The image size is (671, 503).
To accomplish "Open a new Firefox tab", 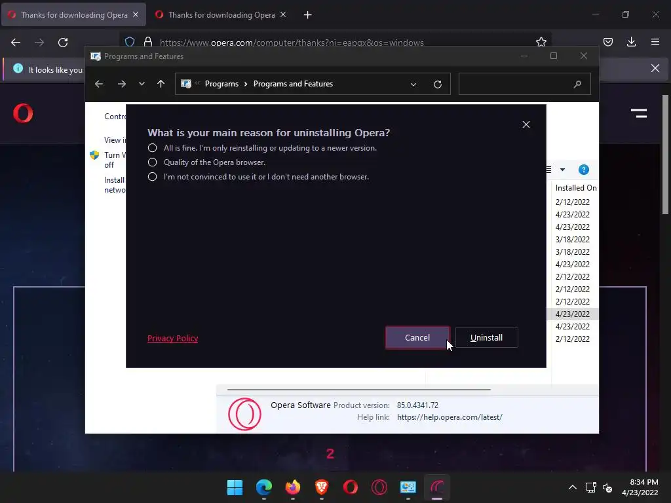I will (308, 15).
